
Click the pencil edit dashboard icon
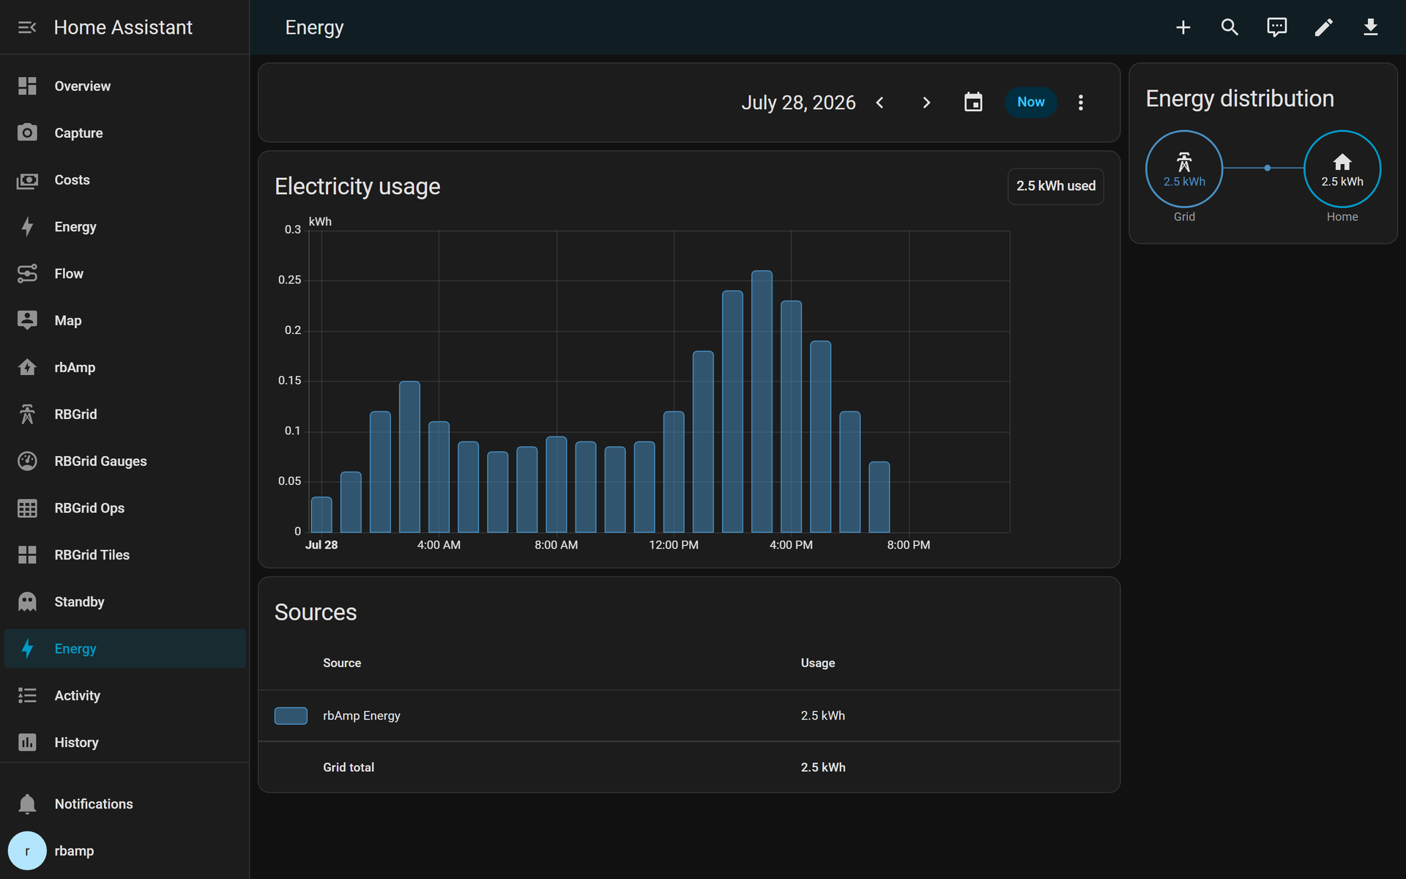pos(1324,27)
